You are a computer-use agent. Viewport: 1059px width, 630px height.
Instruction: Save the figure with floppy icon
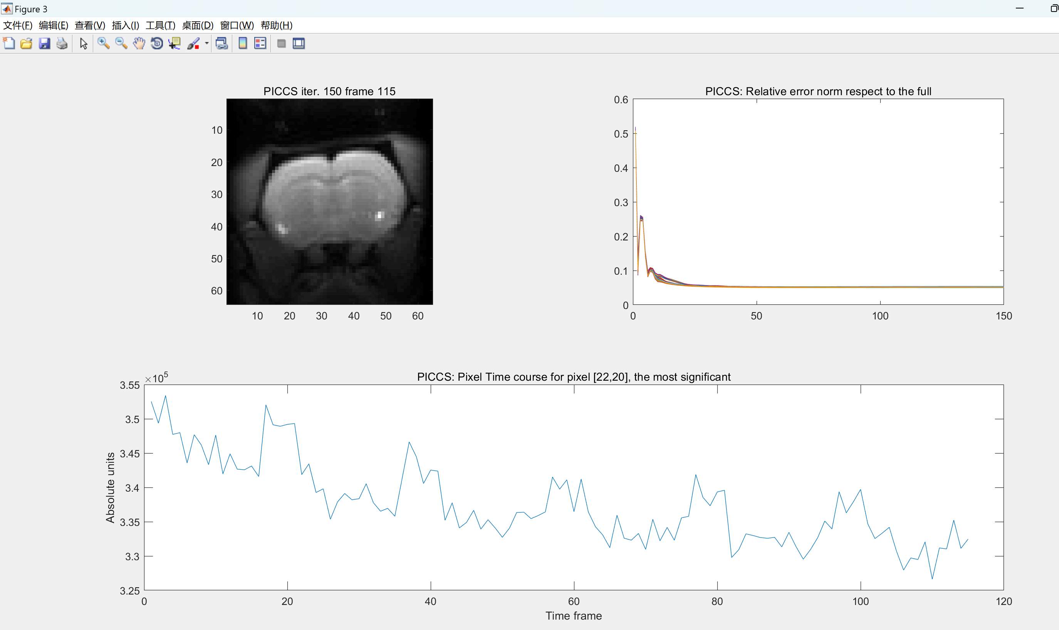[x=44, y=43]
